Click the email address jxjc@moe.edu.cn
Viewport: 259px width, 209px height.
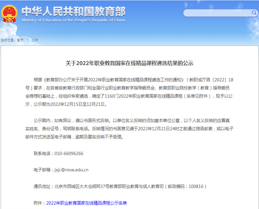(x=71, y=170)
